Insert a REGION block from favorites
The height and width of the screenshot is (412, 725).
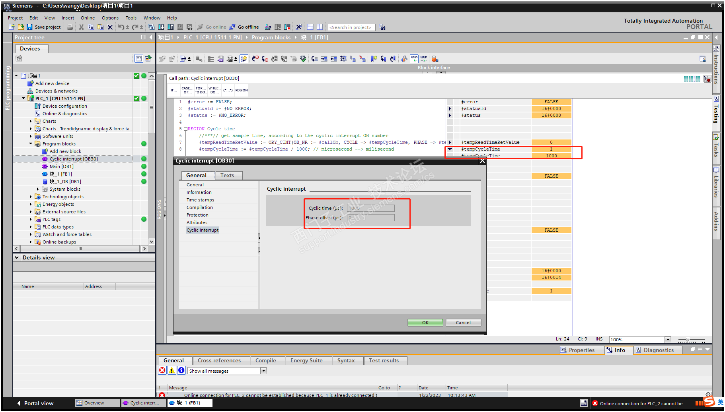[x=242, y=90]
